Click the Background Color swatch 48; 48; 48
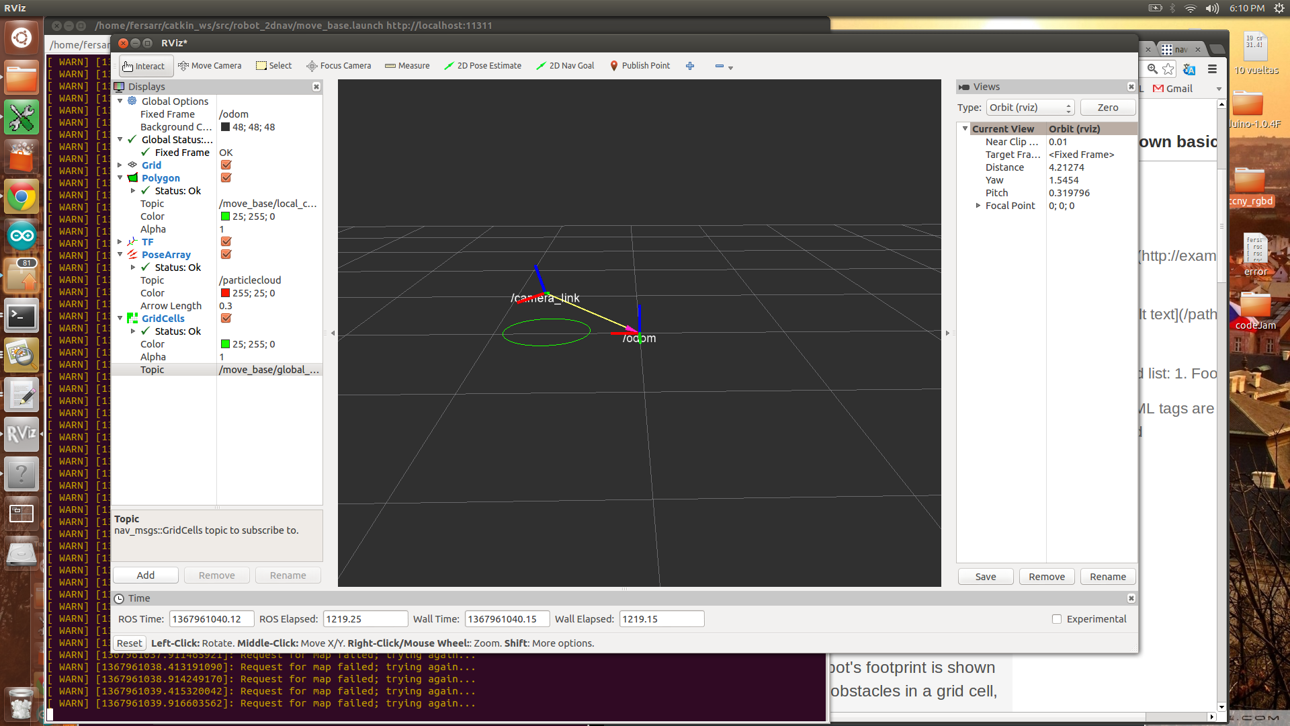The image size is (1290, 726). point(226,127)
